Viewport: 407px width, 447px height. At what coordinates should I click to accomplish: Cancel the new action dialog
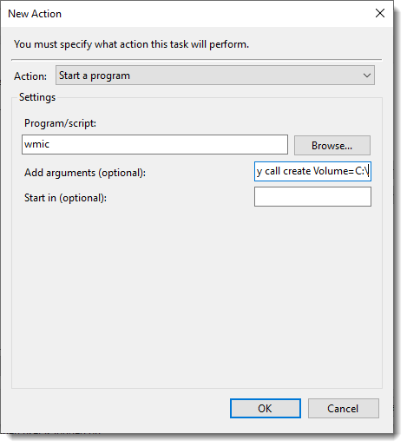(344, 408)
